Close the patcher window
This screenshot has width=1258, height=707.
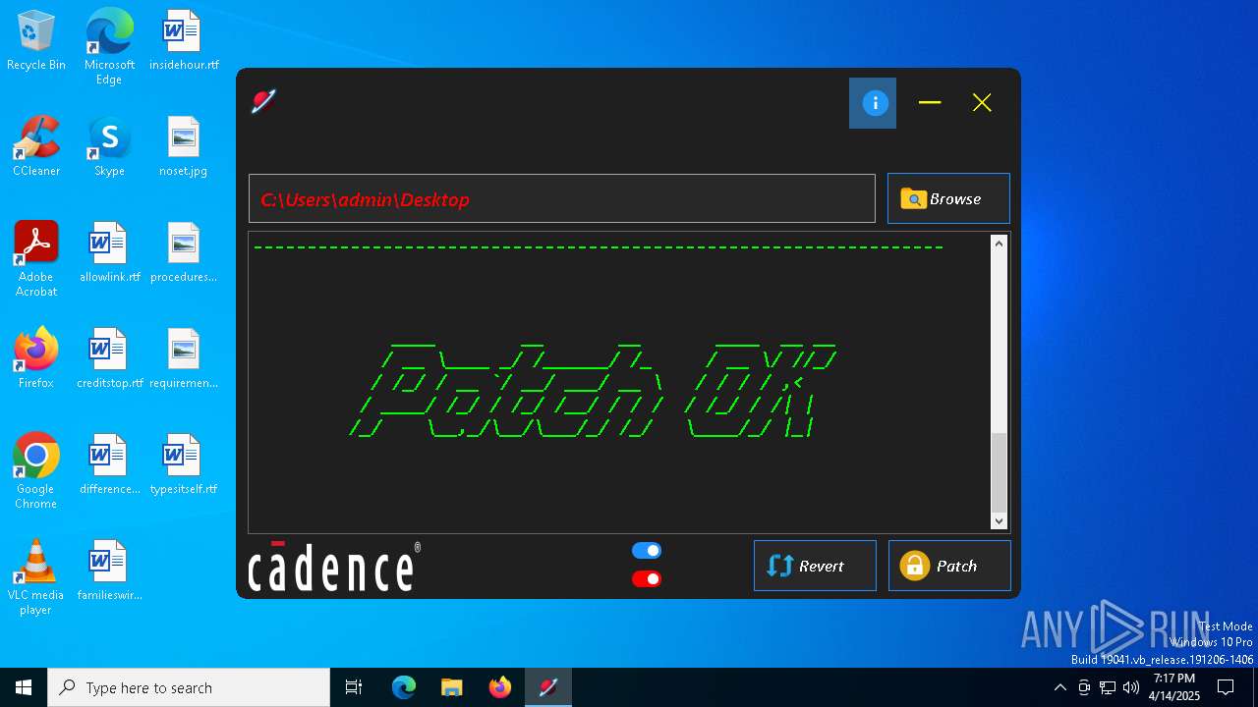(x=982, y=103)
